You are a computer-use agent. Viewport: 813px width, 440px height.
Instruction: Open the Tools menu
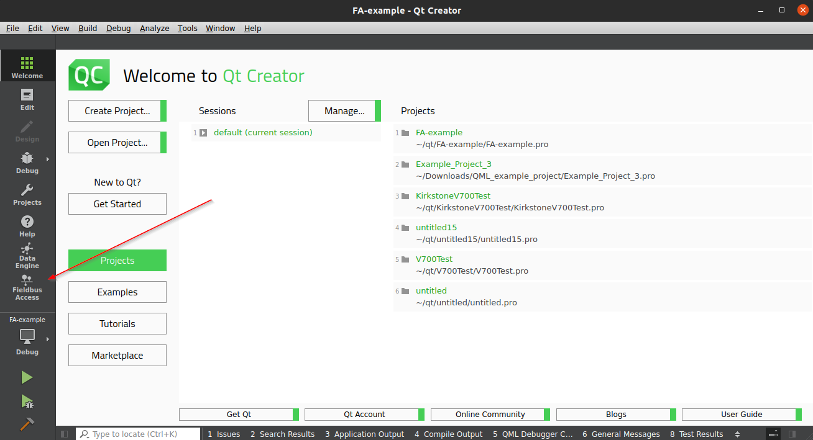tap(187, 28)
